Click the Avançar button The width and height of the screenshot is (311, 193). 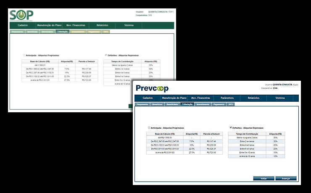(x=286, y=178)
